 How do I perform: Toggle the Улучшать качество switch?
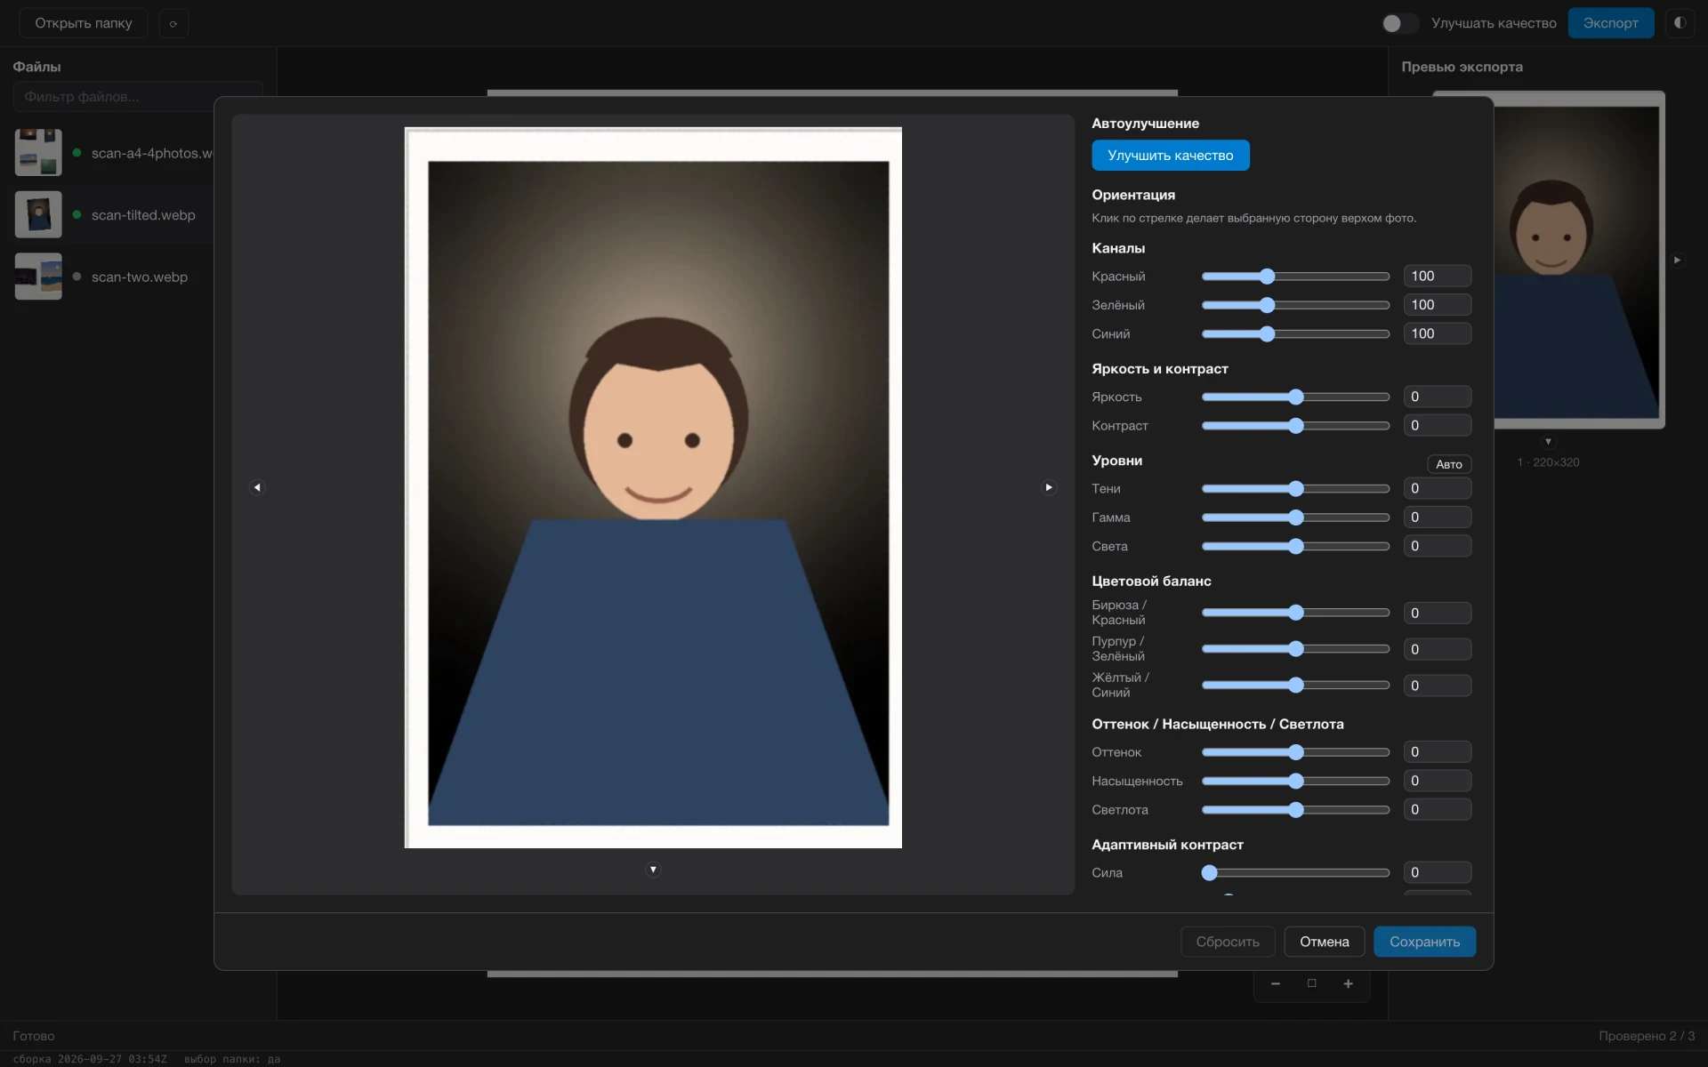click(1400, 23)
